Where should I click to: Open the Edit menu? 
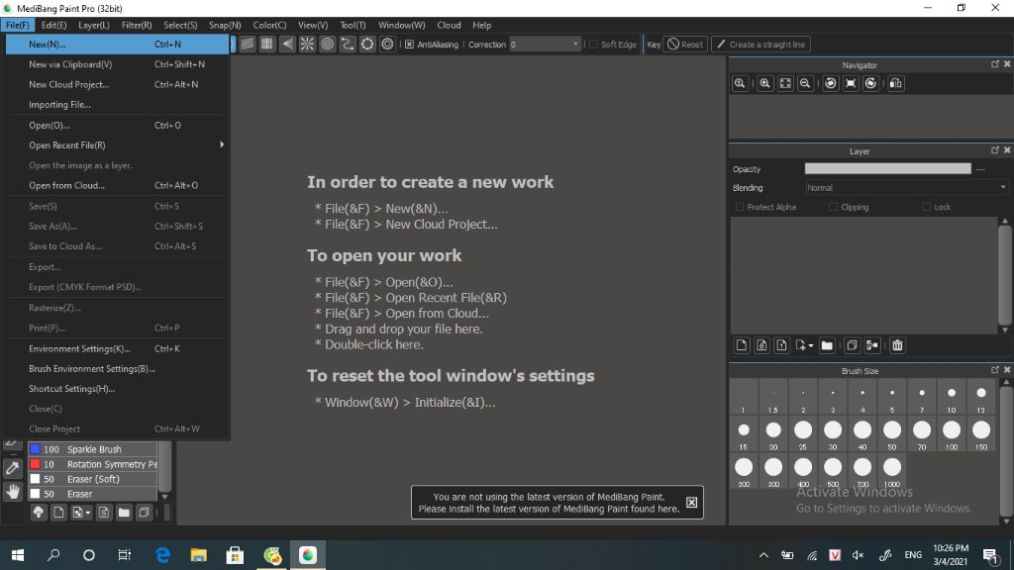53,25
